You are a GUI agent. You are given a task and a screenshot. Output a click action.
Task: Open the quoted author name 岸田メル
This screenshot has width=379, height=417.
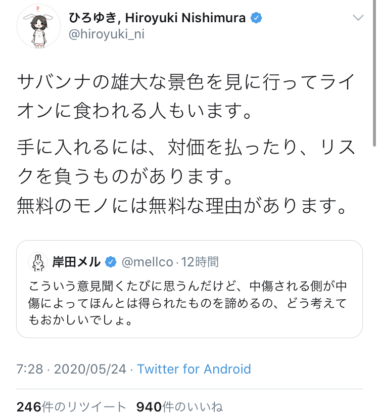point(76,262)
